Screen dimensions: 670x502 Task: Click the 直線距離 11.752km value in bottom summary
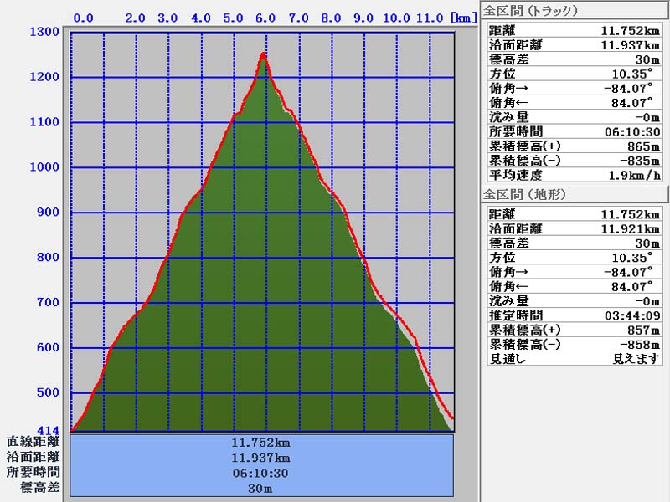pyautogui.click(x=260, y=443)
